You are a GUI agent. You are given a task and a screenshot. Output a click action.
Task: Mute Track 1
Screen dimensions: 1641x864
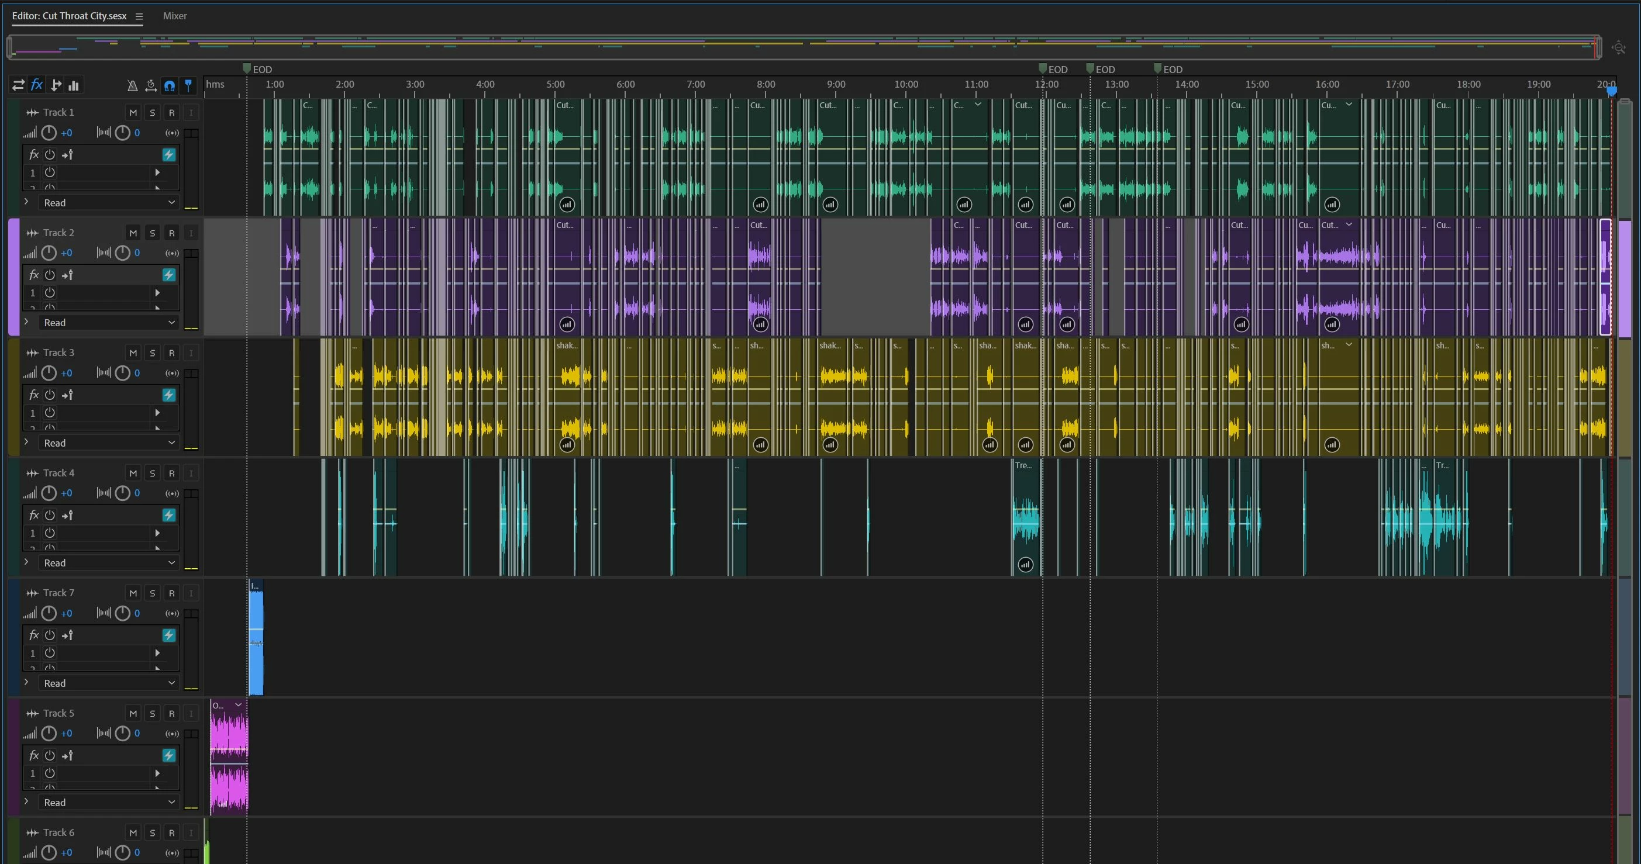[x=133, y=113]
